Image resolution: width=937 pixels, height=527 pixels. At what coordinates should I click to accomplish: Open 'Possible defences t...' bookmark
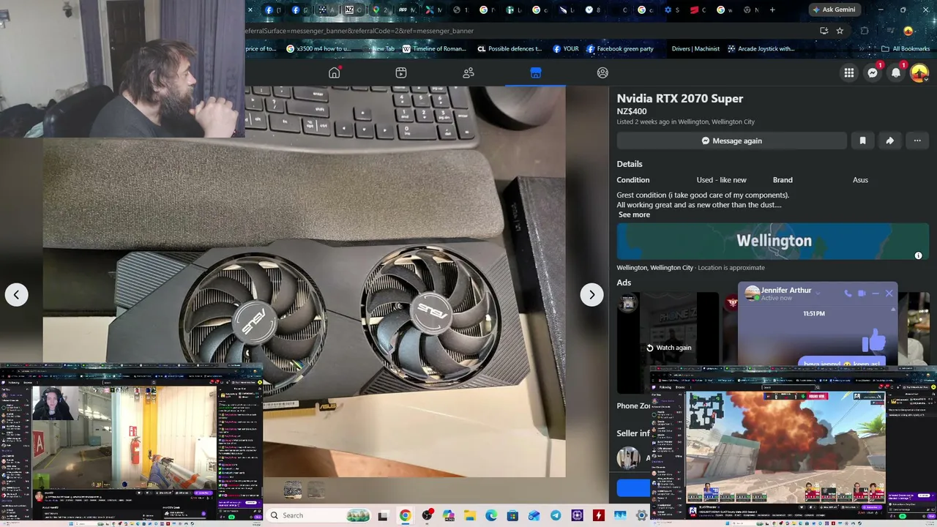pyautogui.click(x=509, y=49)
